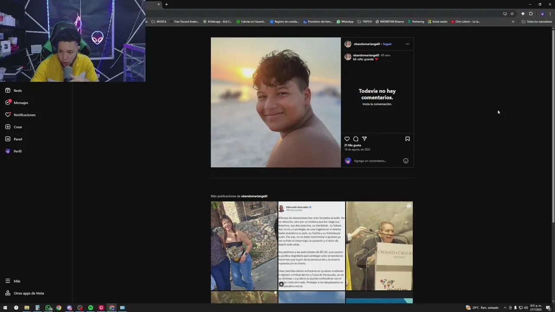Open the Panel dashboard icon

[8, 139]
